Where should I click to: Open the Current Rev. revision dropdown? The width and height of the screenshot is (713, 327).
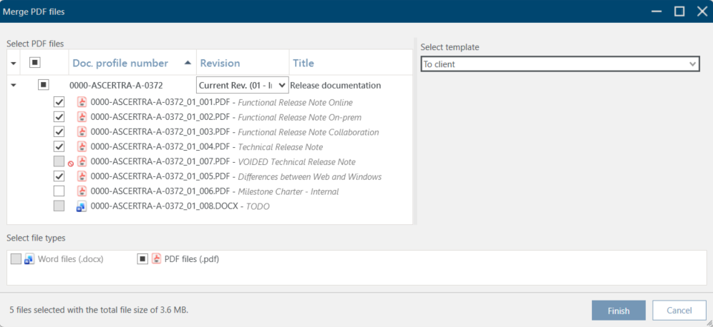(242, 85)
